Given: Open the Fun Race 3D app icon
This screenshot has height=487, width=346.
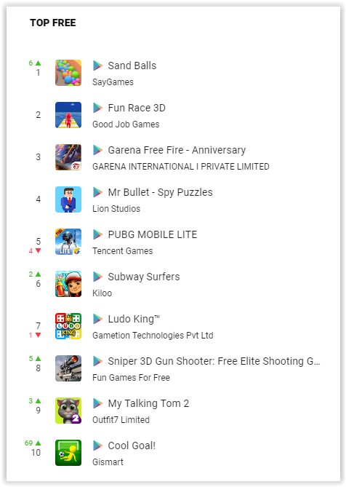Looking at the screenshot, I should (x=68, y=115).
